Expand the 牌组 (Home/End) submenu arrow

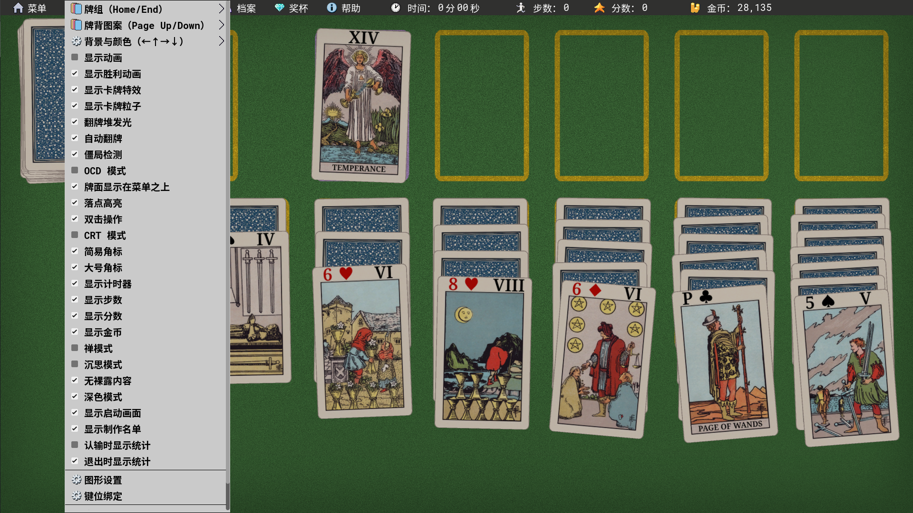[221, 9]
